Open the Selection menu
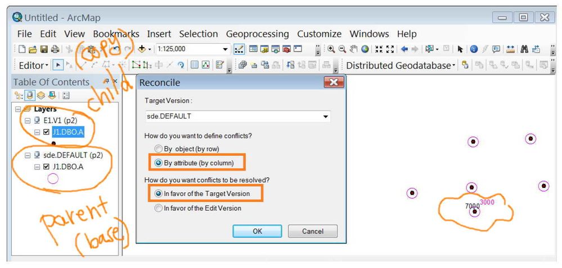Screen dimensions: 562x268 click(198, 34)
